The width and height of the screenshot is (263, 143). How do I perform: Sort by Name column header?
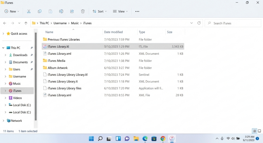click(x=49, y=32)
